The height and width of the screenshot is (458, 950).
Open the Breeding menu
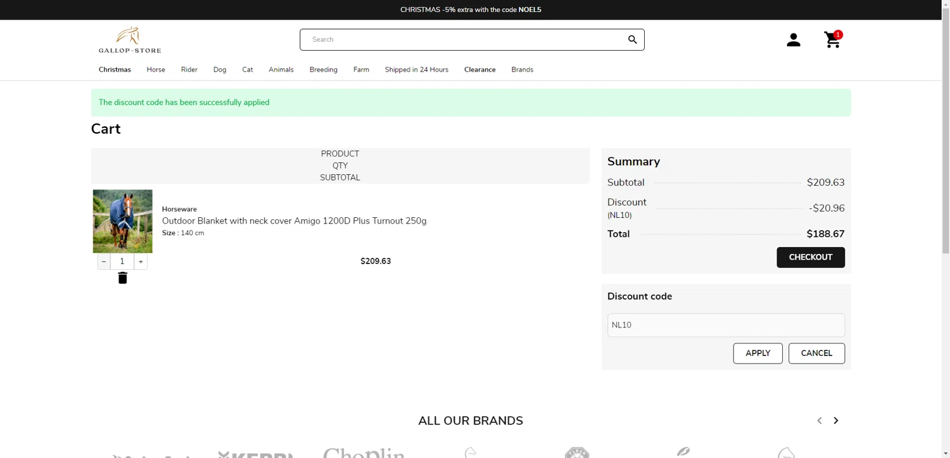[324, 70]
